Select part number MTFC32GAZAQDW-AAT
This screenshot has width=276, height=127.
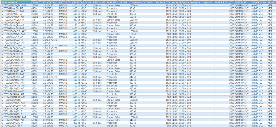click(16, 106)
